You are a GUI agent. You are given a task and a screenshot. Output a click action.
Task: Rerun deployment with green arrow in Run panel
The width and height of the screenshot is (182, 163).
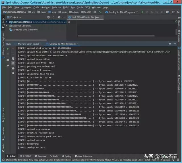click(x=8, y=49)
